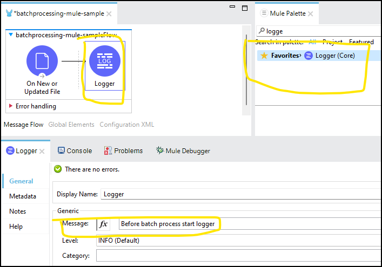This screenshot has height=267, width=382.
Task: Select the On New or Updated File source
Action: [42, 61]
